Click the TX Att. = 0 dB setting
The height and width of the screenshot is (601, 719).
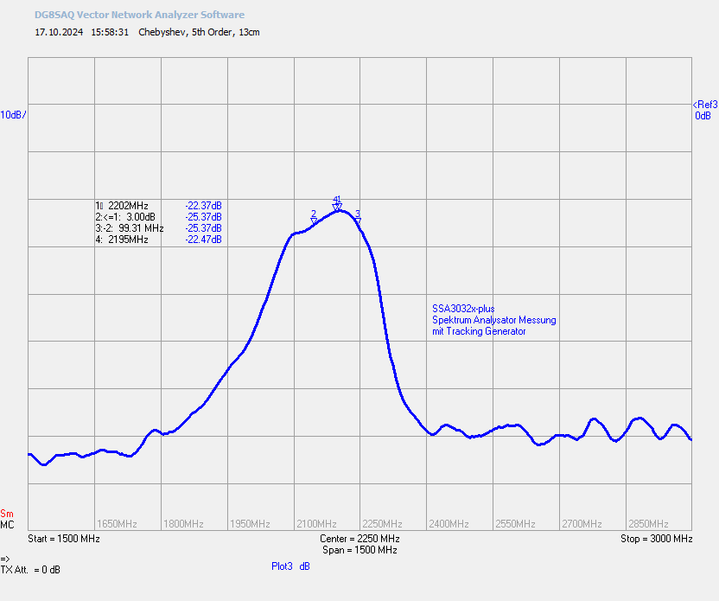click(30, 570)
